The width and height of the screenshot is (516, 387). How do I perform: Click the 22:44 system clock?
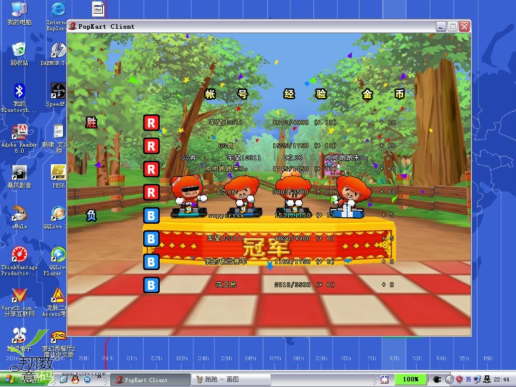point(501,380)
